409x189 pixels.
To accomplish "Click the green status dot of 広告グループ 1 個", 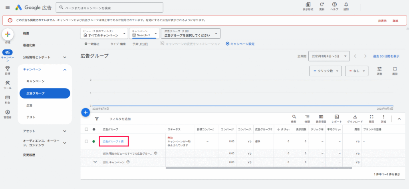I will pos(94,142).
